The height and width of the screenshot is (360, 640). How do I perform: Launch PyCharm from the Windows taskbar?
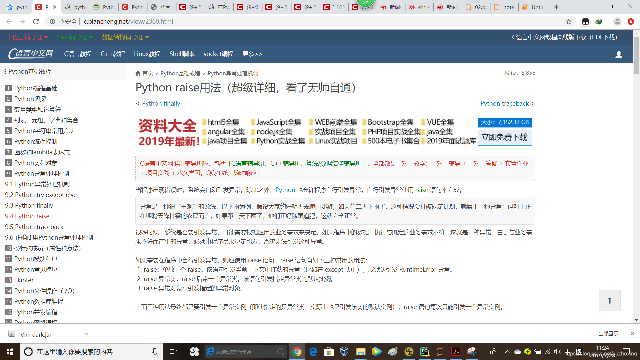tap(424, 351)
